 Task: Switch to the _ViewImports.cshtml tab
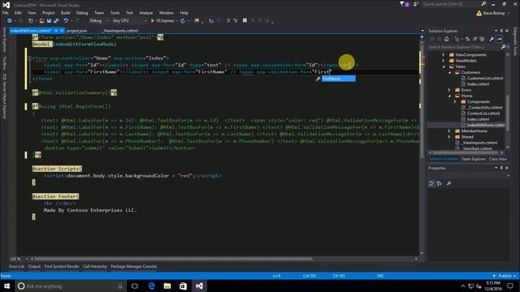click(120, 31)
